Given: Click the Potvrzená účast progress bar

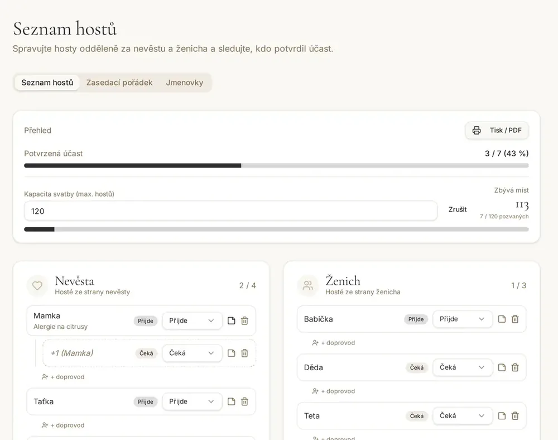Looking at the screenshot, I should click(276, 165).
